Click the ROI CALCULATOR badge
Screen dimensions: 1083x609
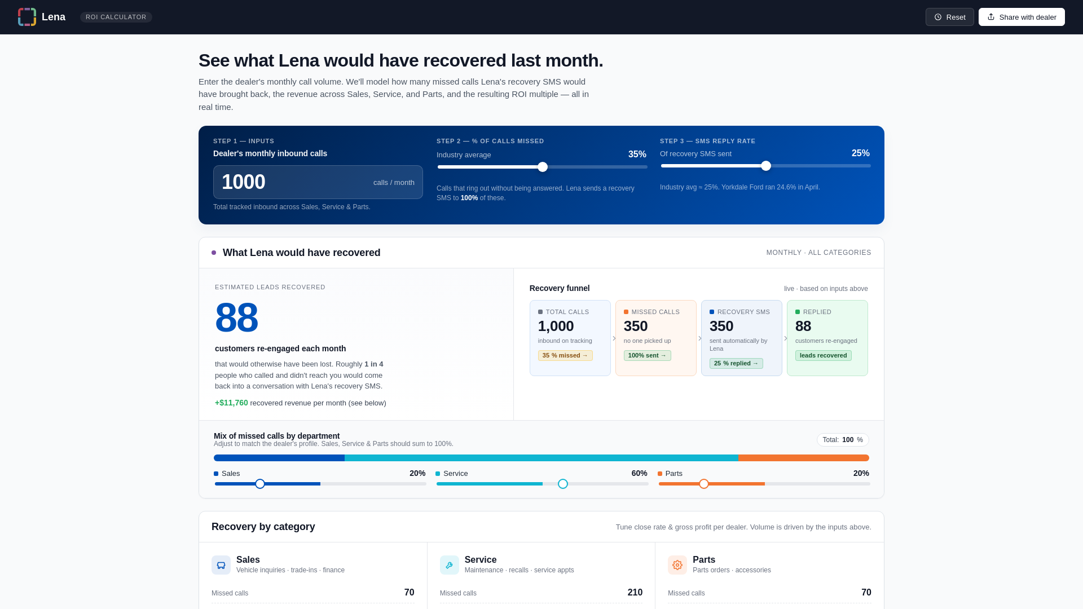pos(116,17)
